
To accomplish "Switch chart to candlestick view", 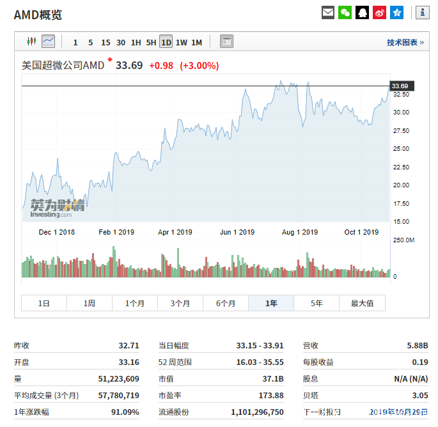I will tap(31, 42).
